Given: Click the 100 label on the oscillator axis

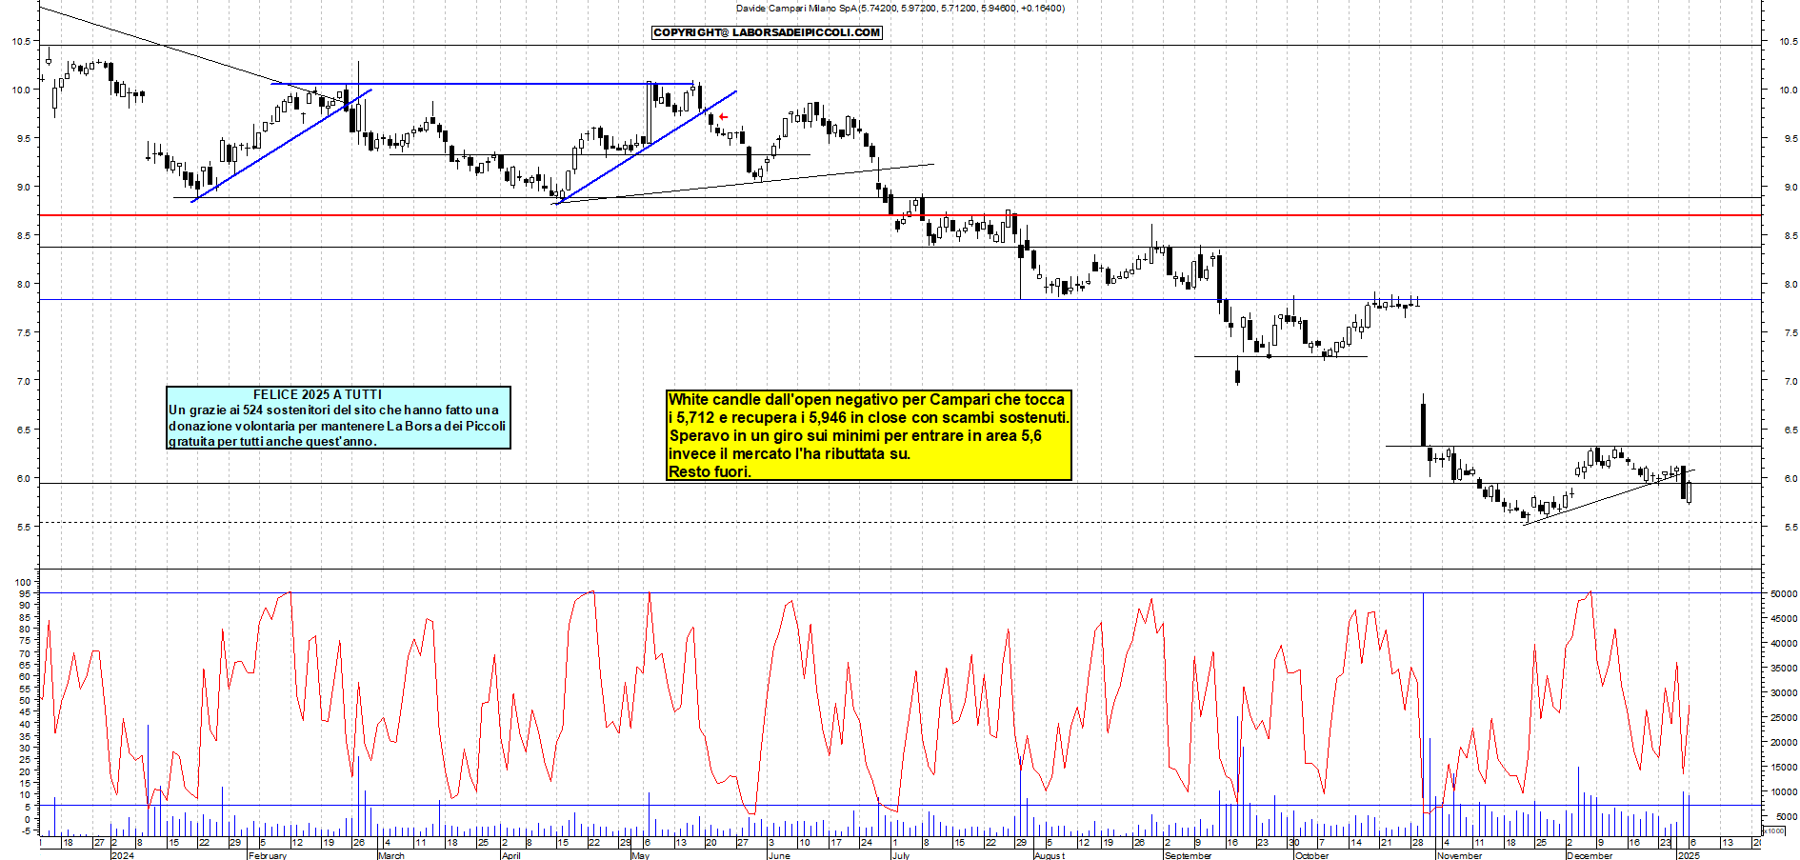Looking at the screenshot, I should pyautogui.click(x=23, y=582).
